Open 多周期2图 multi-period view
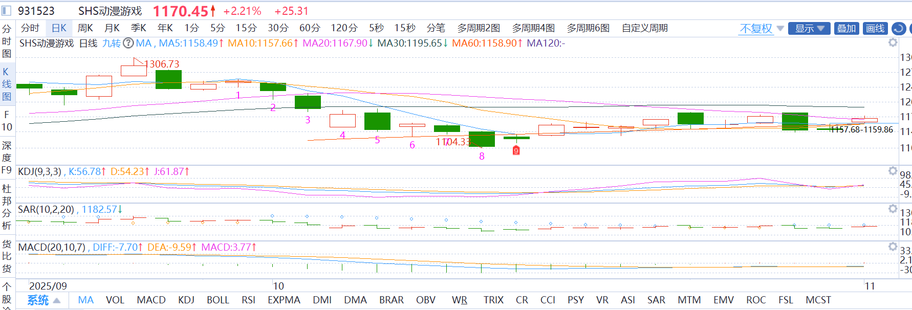912x310 pixels. (x=479, y=28)
